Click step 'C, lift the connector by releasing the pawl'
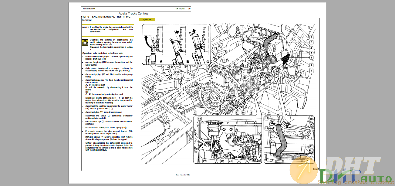This screenshot has width=395, height=186. tap(104, 94)
